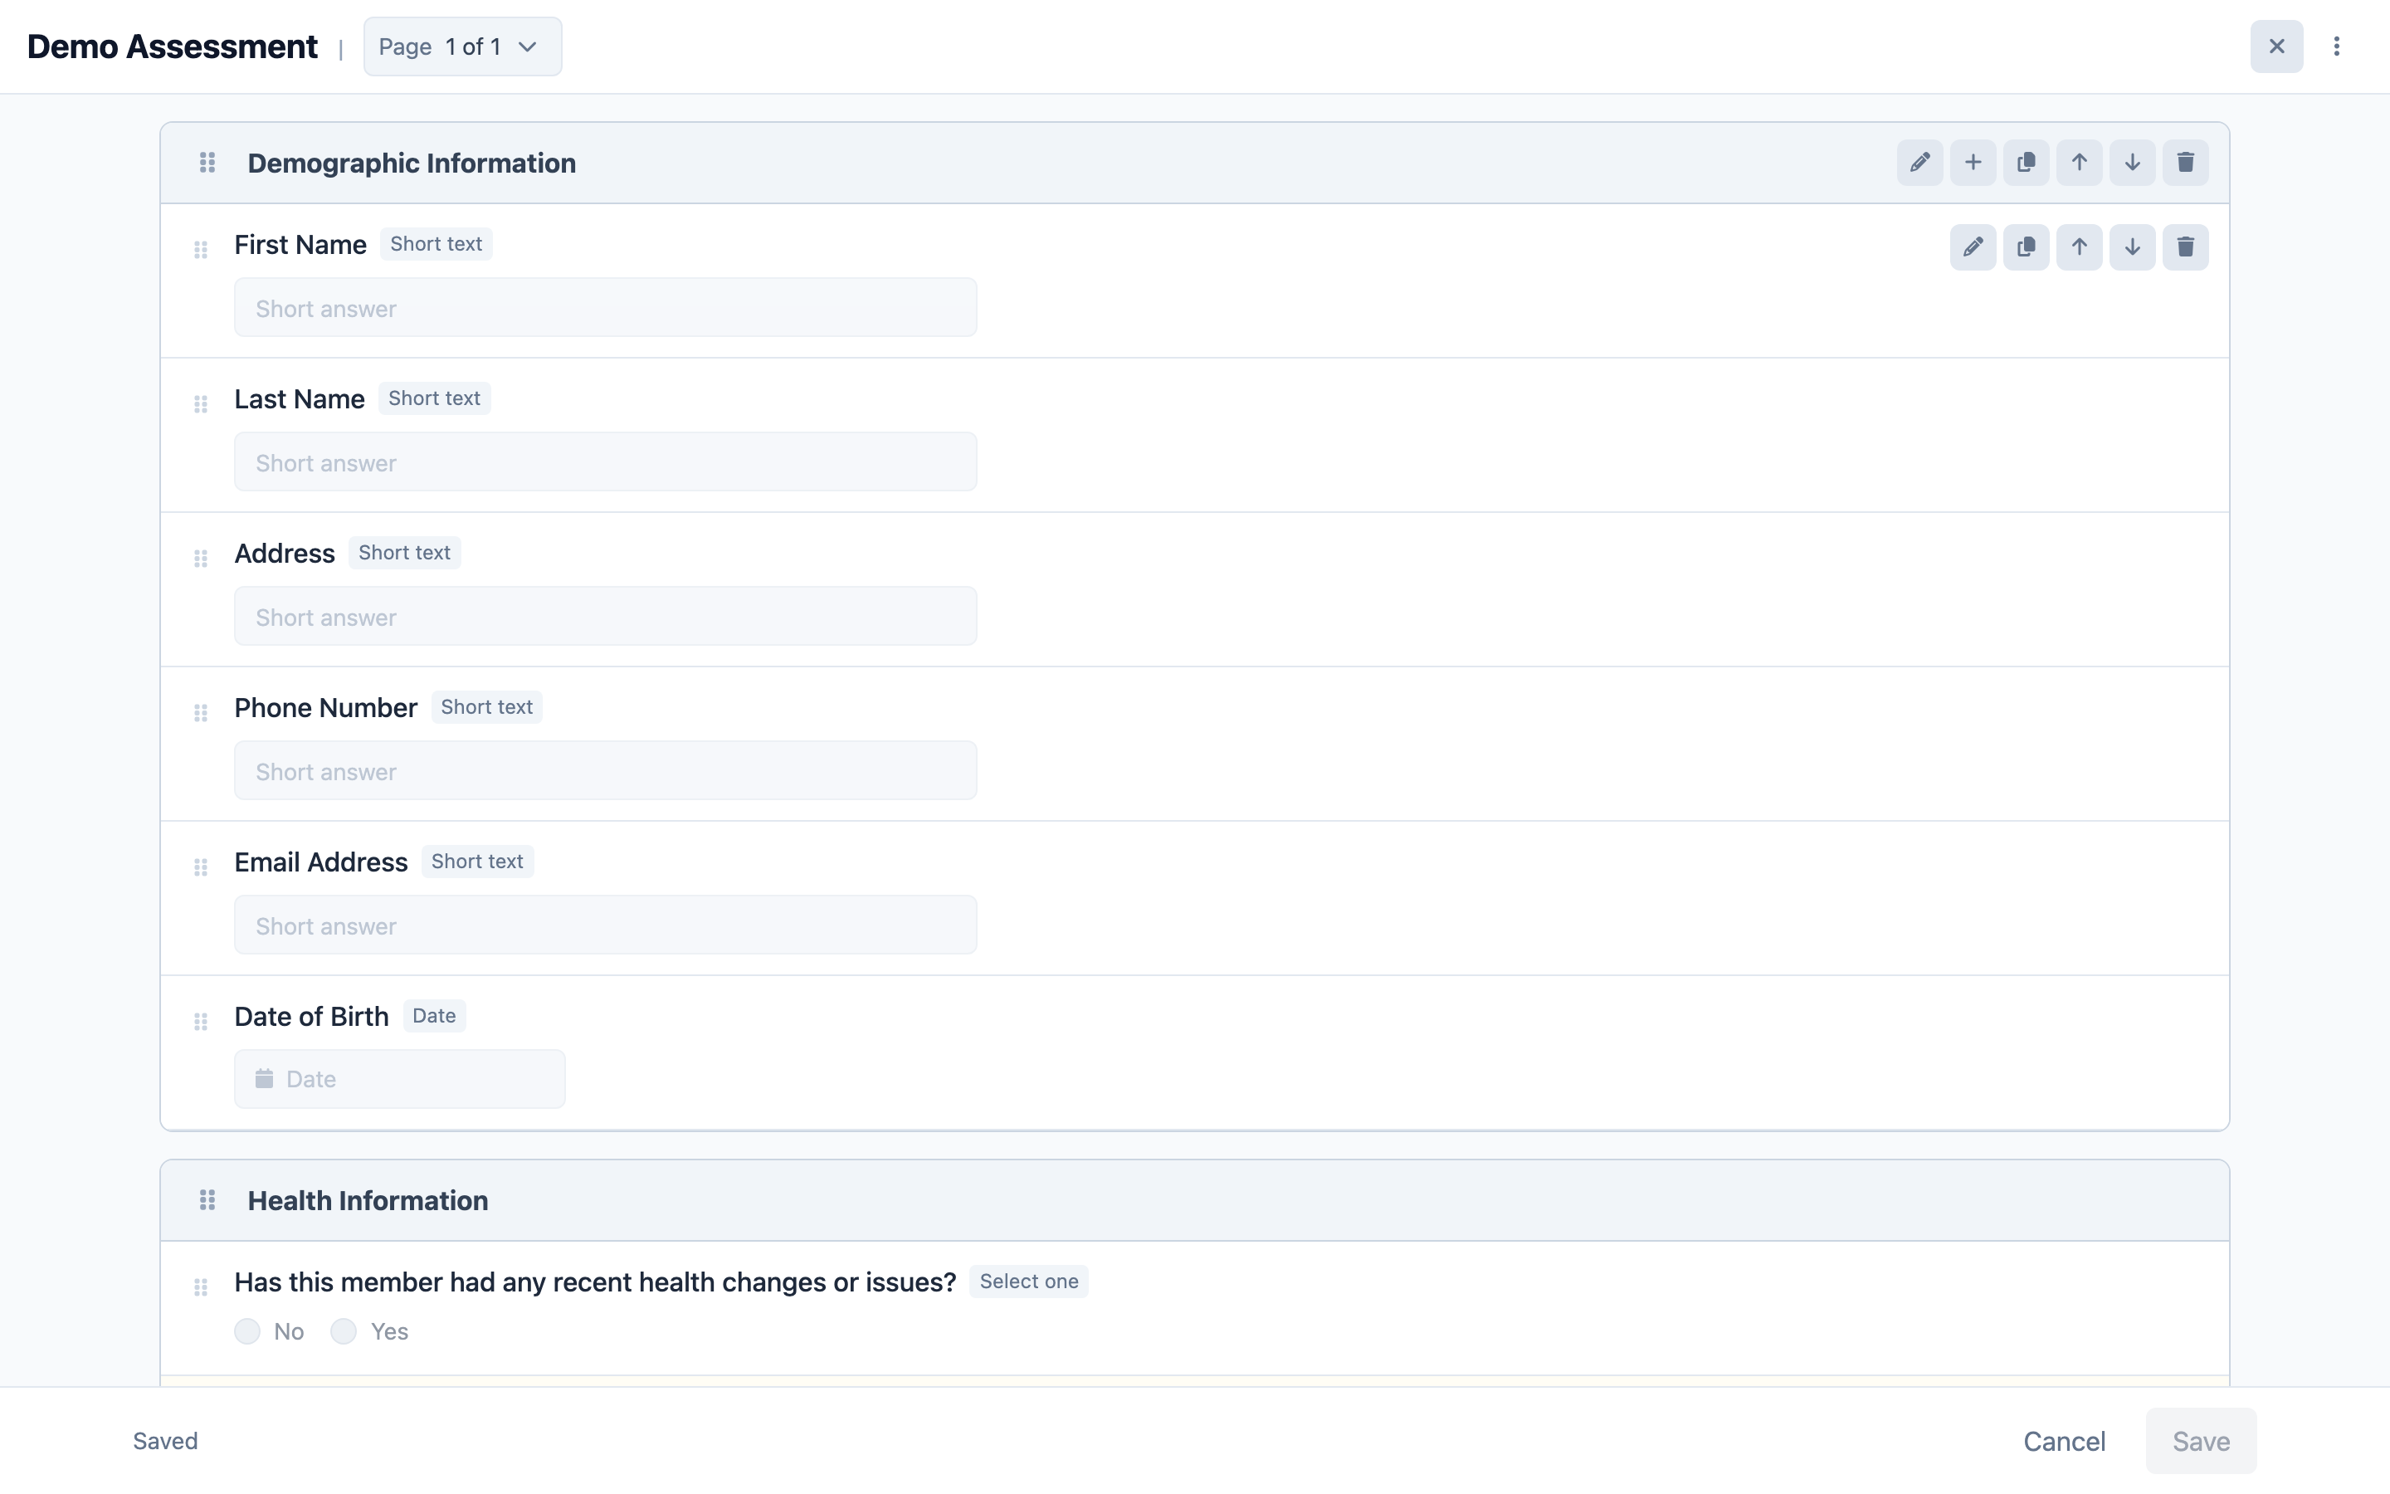Click the Select one type badge

pos(1028,1282)
